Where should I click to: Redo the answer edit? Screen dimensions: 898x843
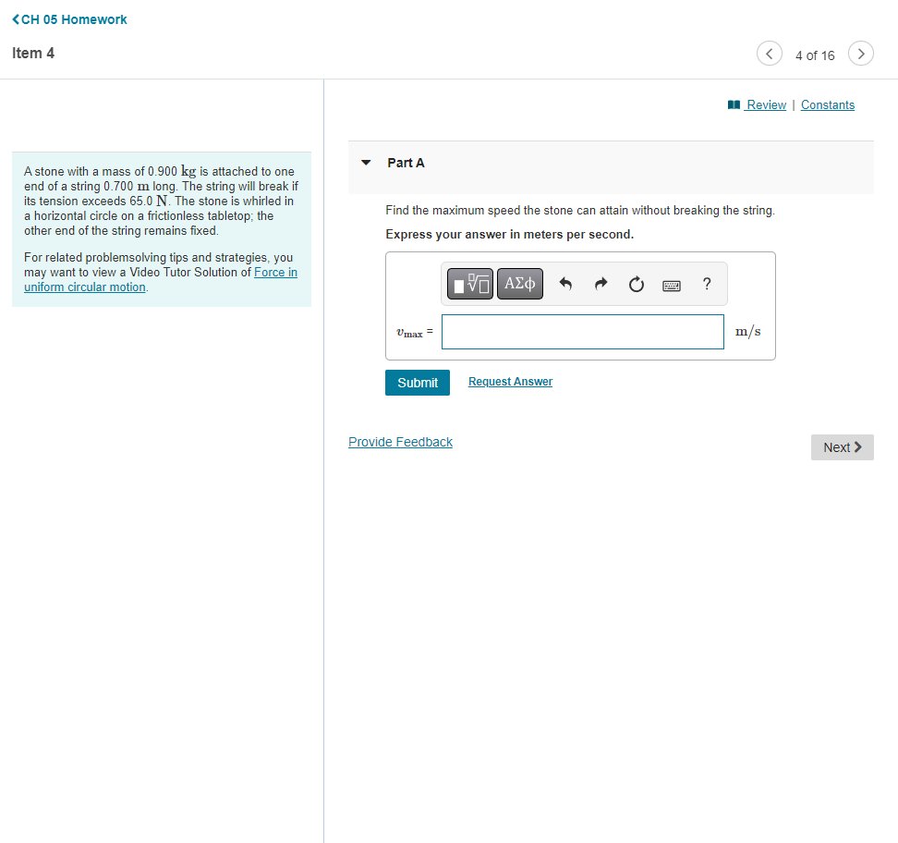pyautogui.click(x=601, y=284)
